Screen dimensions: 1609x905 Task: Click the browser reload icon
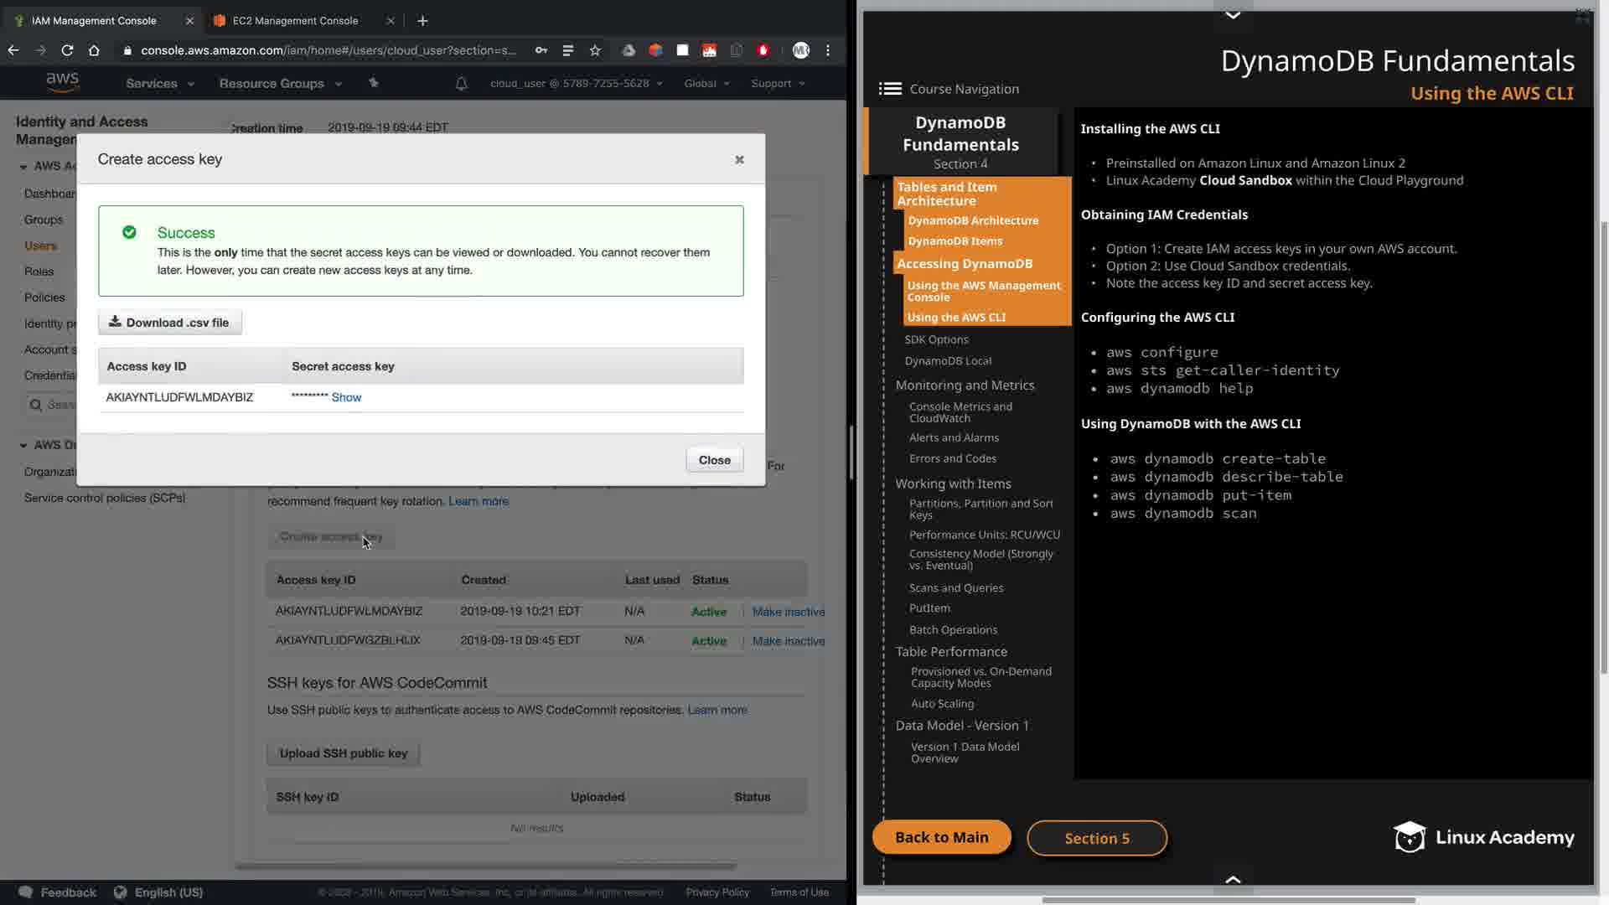67,50
